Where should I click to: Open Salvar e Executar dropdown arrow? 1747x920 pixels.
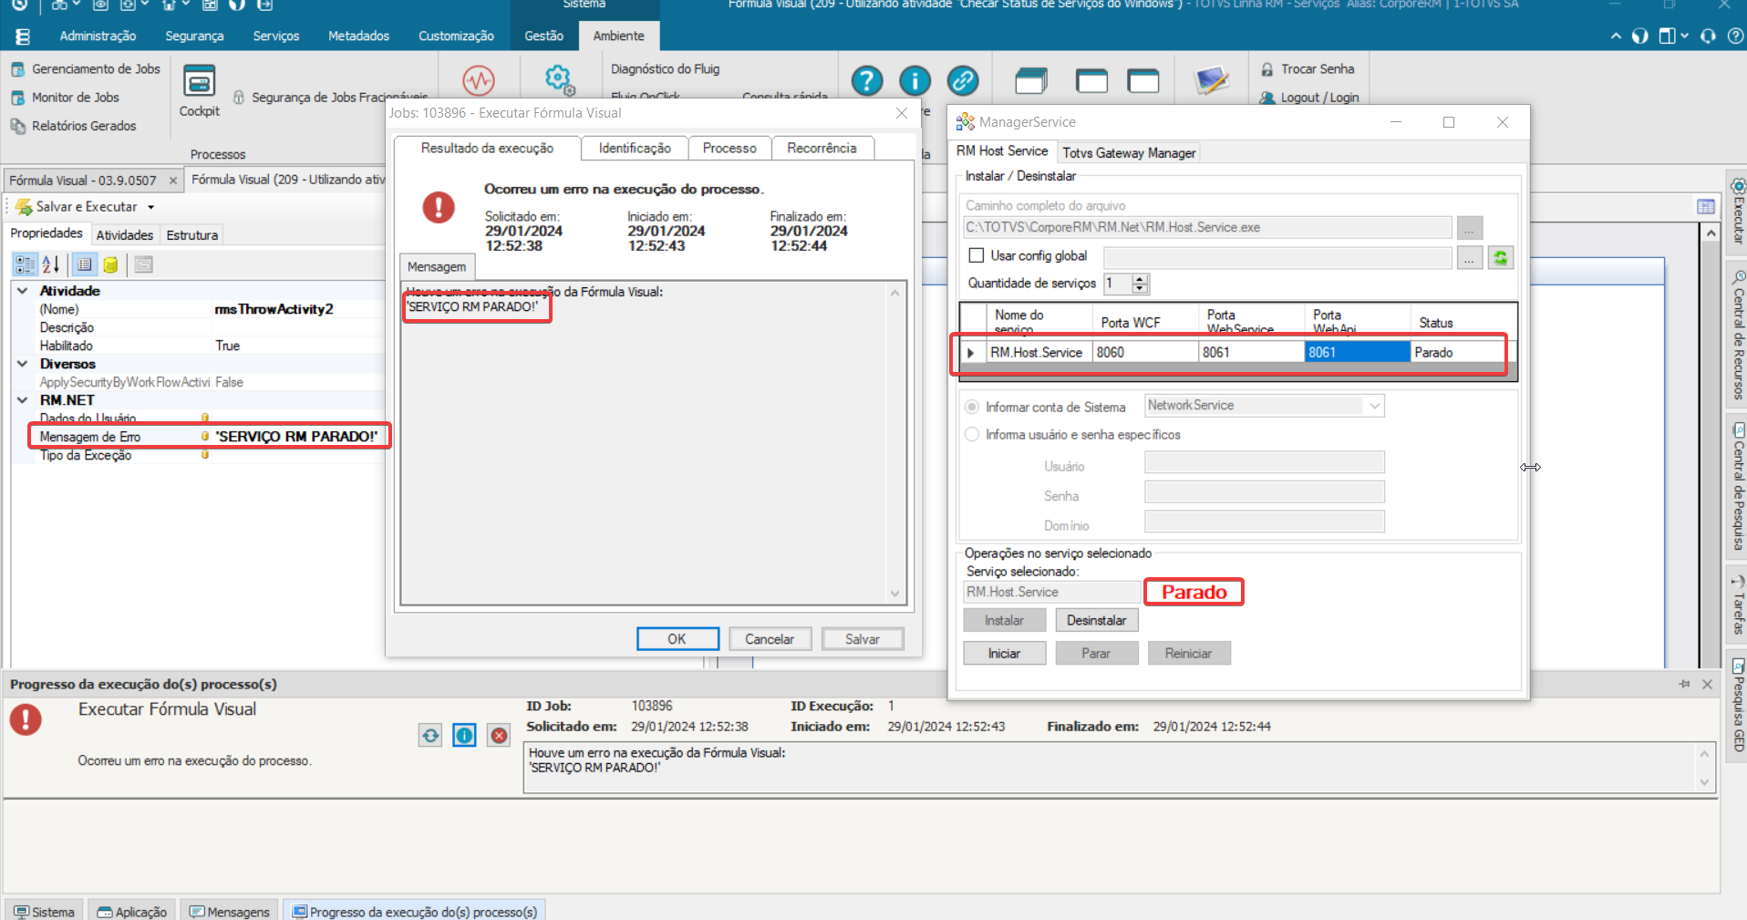pos(151,207)
